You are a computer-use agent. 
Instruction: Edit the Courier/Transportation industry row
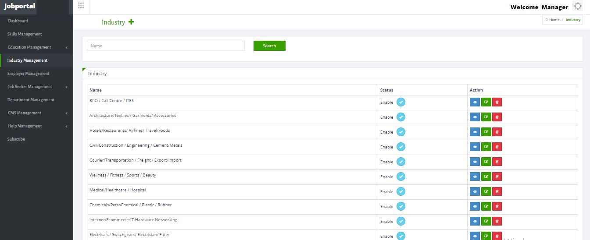point(486,162)
